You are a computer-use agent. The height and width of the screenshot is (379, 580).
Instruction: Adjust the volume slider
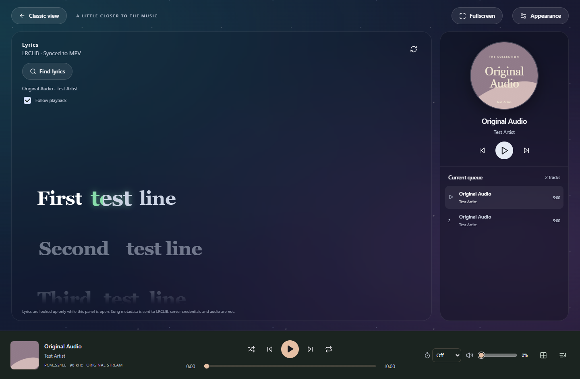[497, 355]
